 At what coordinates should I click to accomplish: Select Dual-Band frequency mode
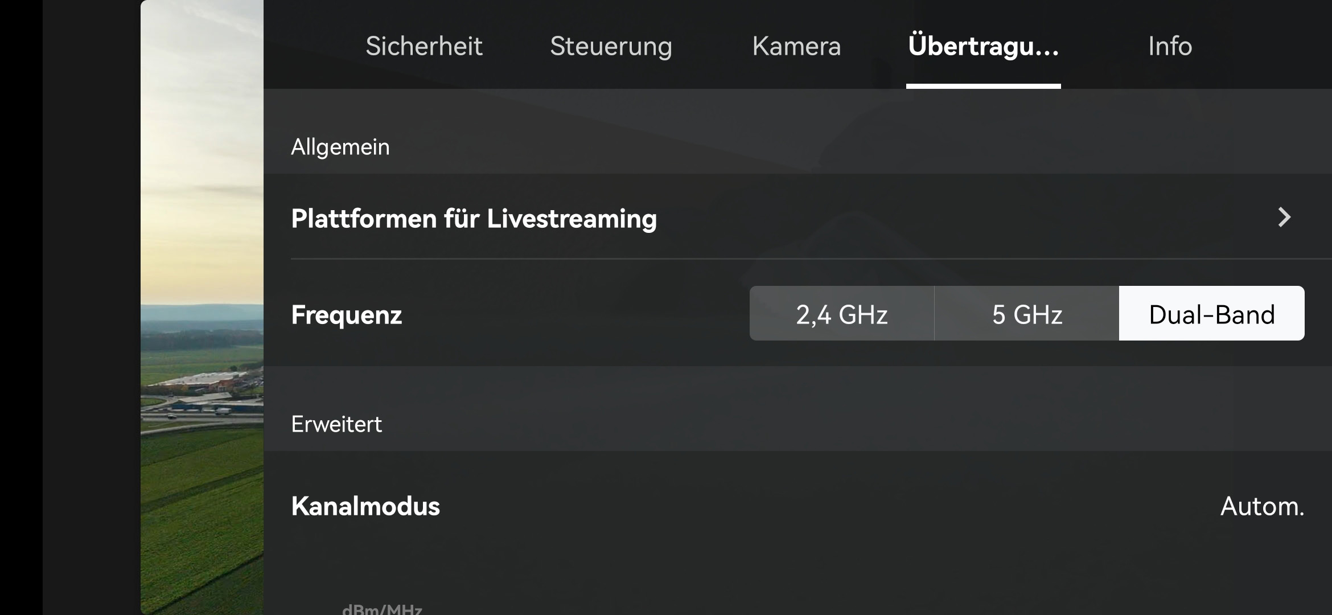coord(1211,314)
